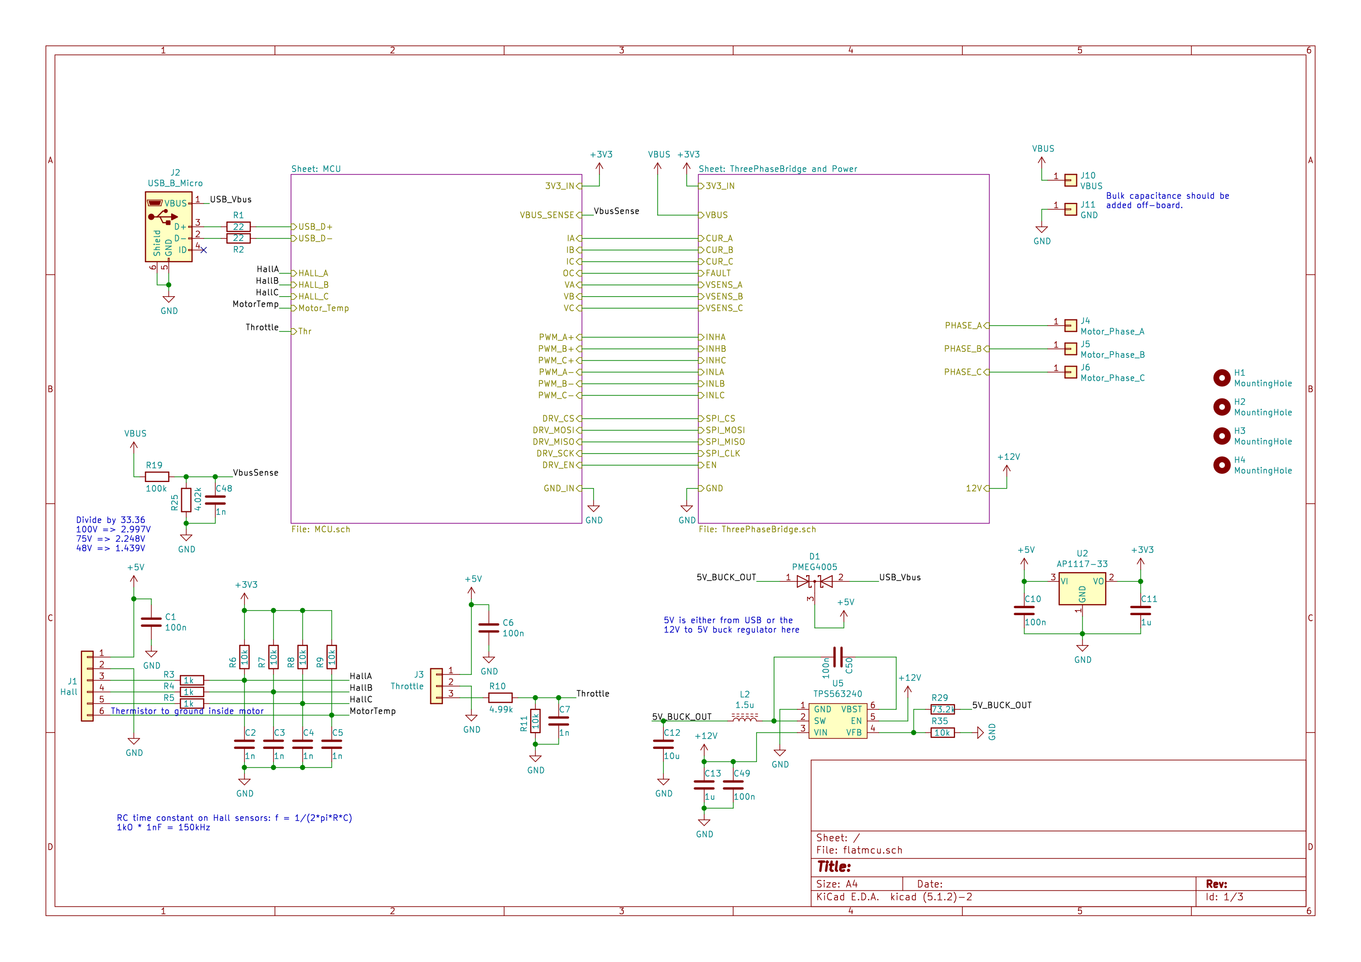Viewport: 1361px width, 962px height.
Task: Click the AP1117-33 regulator U2 symbol
Action: pyautogui.click(x=1082, y=588)
